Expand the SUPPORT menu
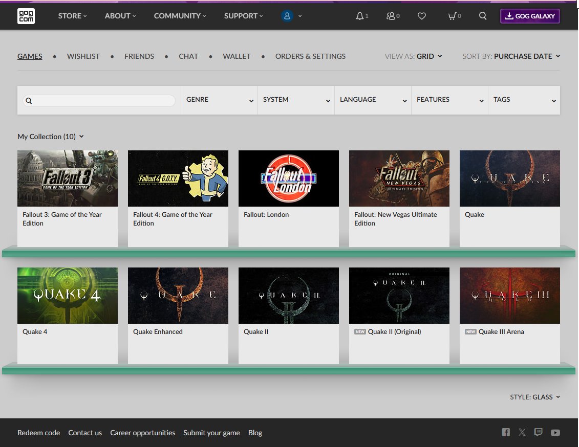Viewport: 579px width, 447px height. pyautogui.click(x=243, y=16)
